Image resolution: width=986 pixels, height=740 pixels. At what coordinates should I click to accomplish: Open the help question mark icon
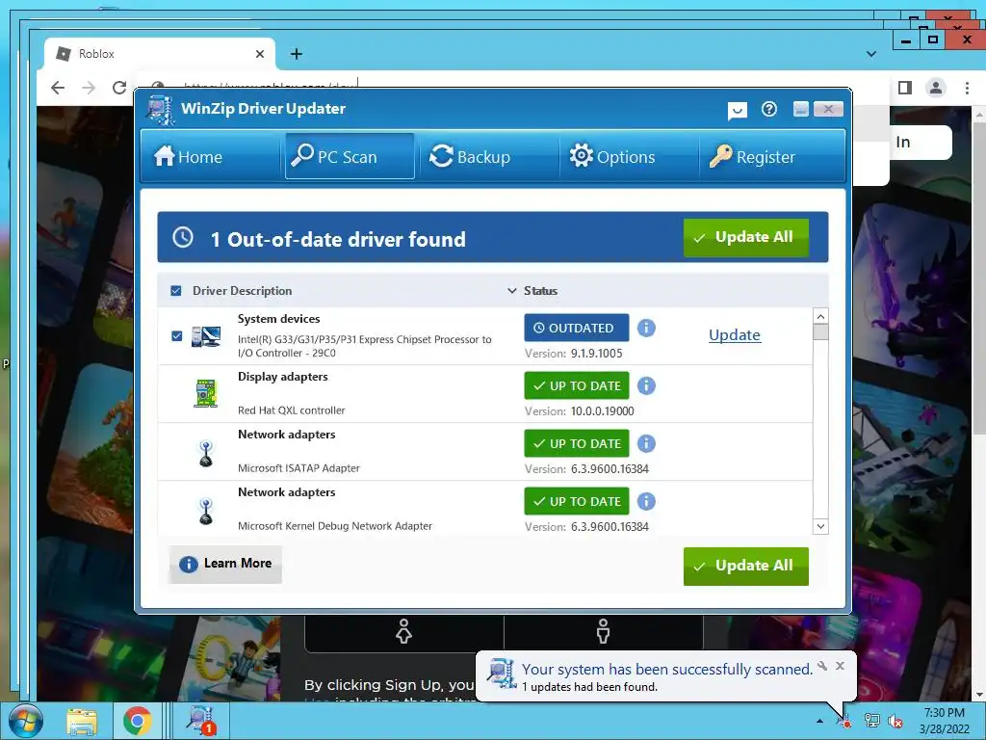[769, 110]
